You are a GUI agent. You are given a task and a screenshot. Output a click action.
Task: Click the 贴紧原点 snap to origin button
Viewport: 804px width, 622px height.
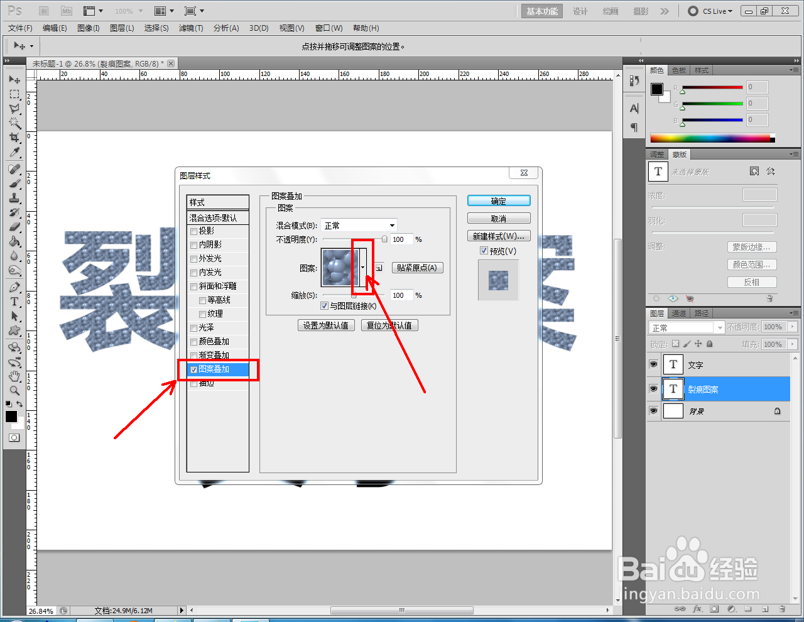point(417,267)
